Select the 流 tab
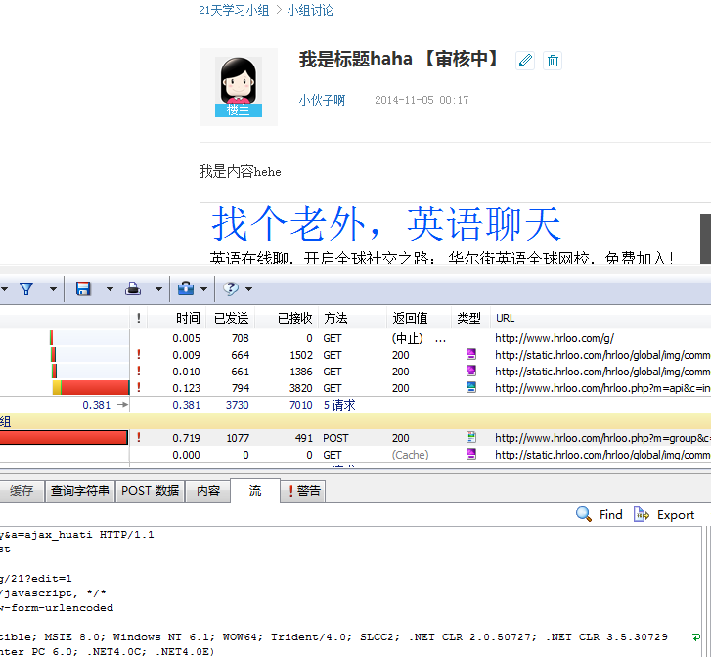The width and height of the screenshot is (711, 657). [x=255, y=490]
